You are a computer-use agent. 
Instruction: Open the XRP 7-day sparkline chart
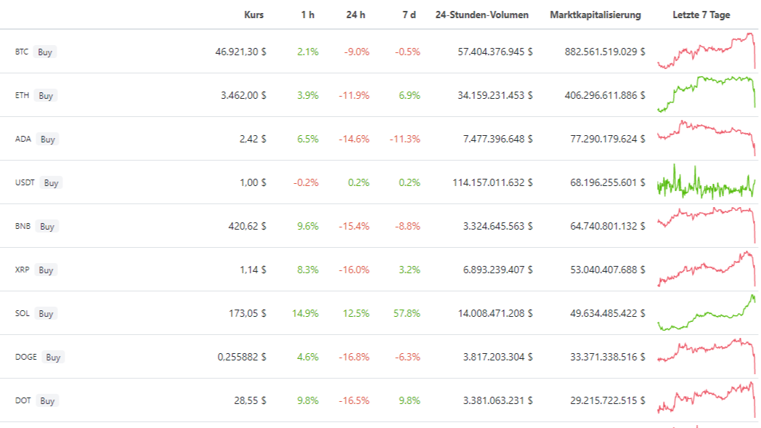(707, 269)
